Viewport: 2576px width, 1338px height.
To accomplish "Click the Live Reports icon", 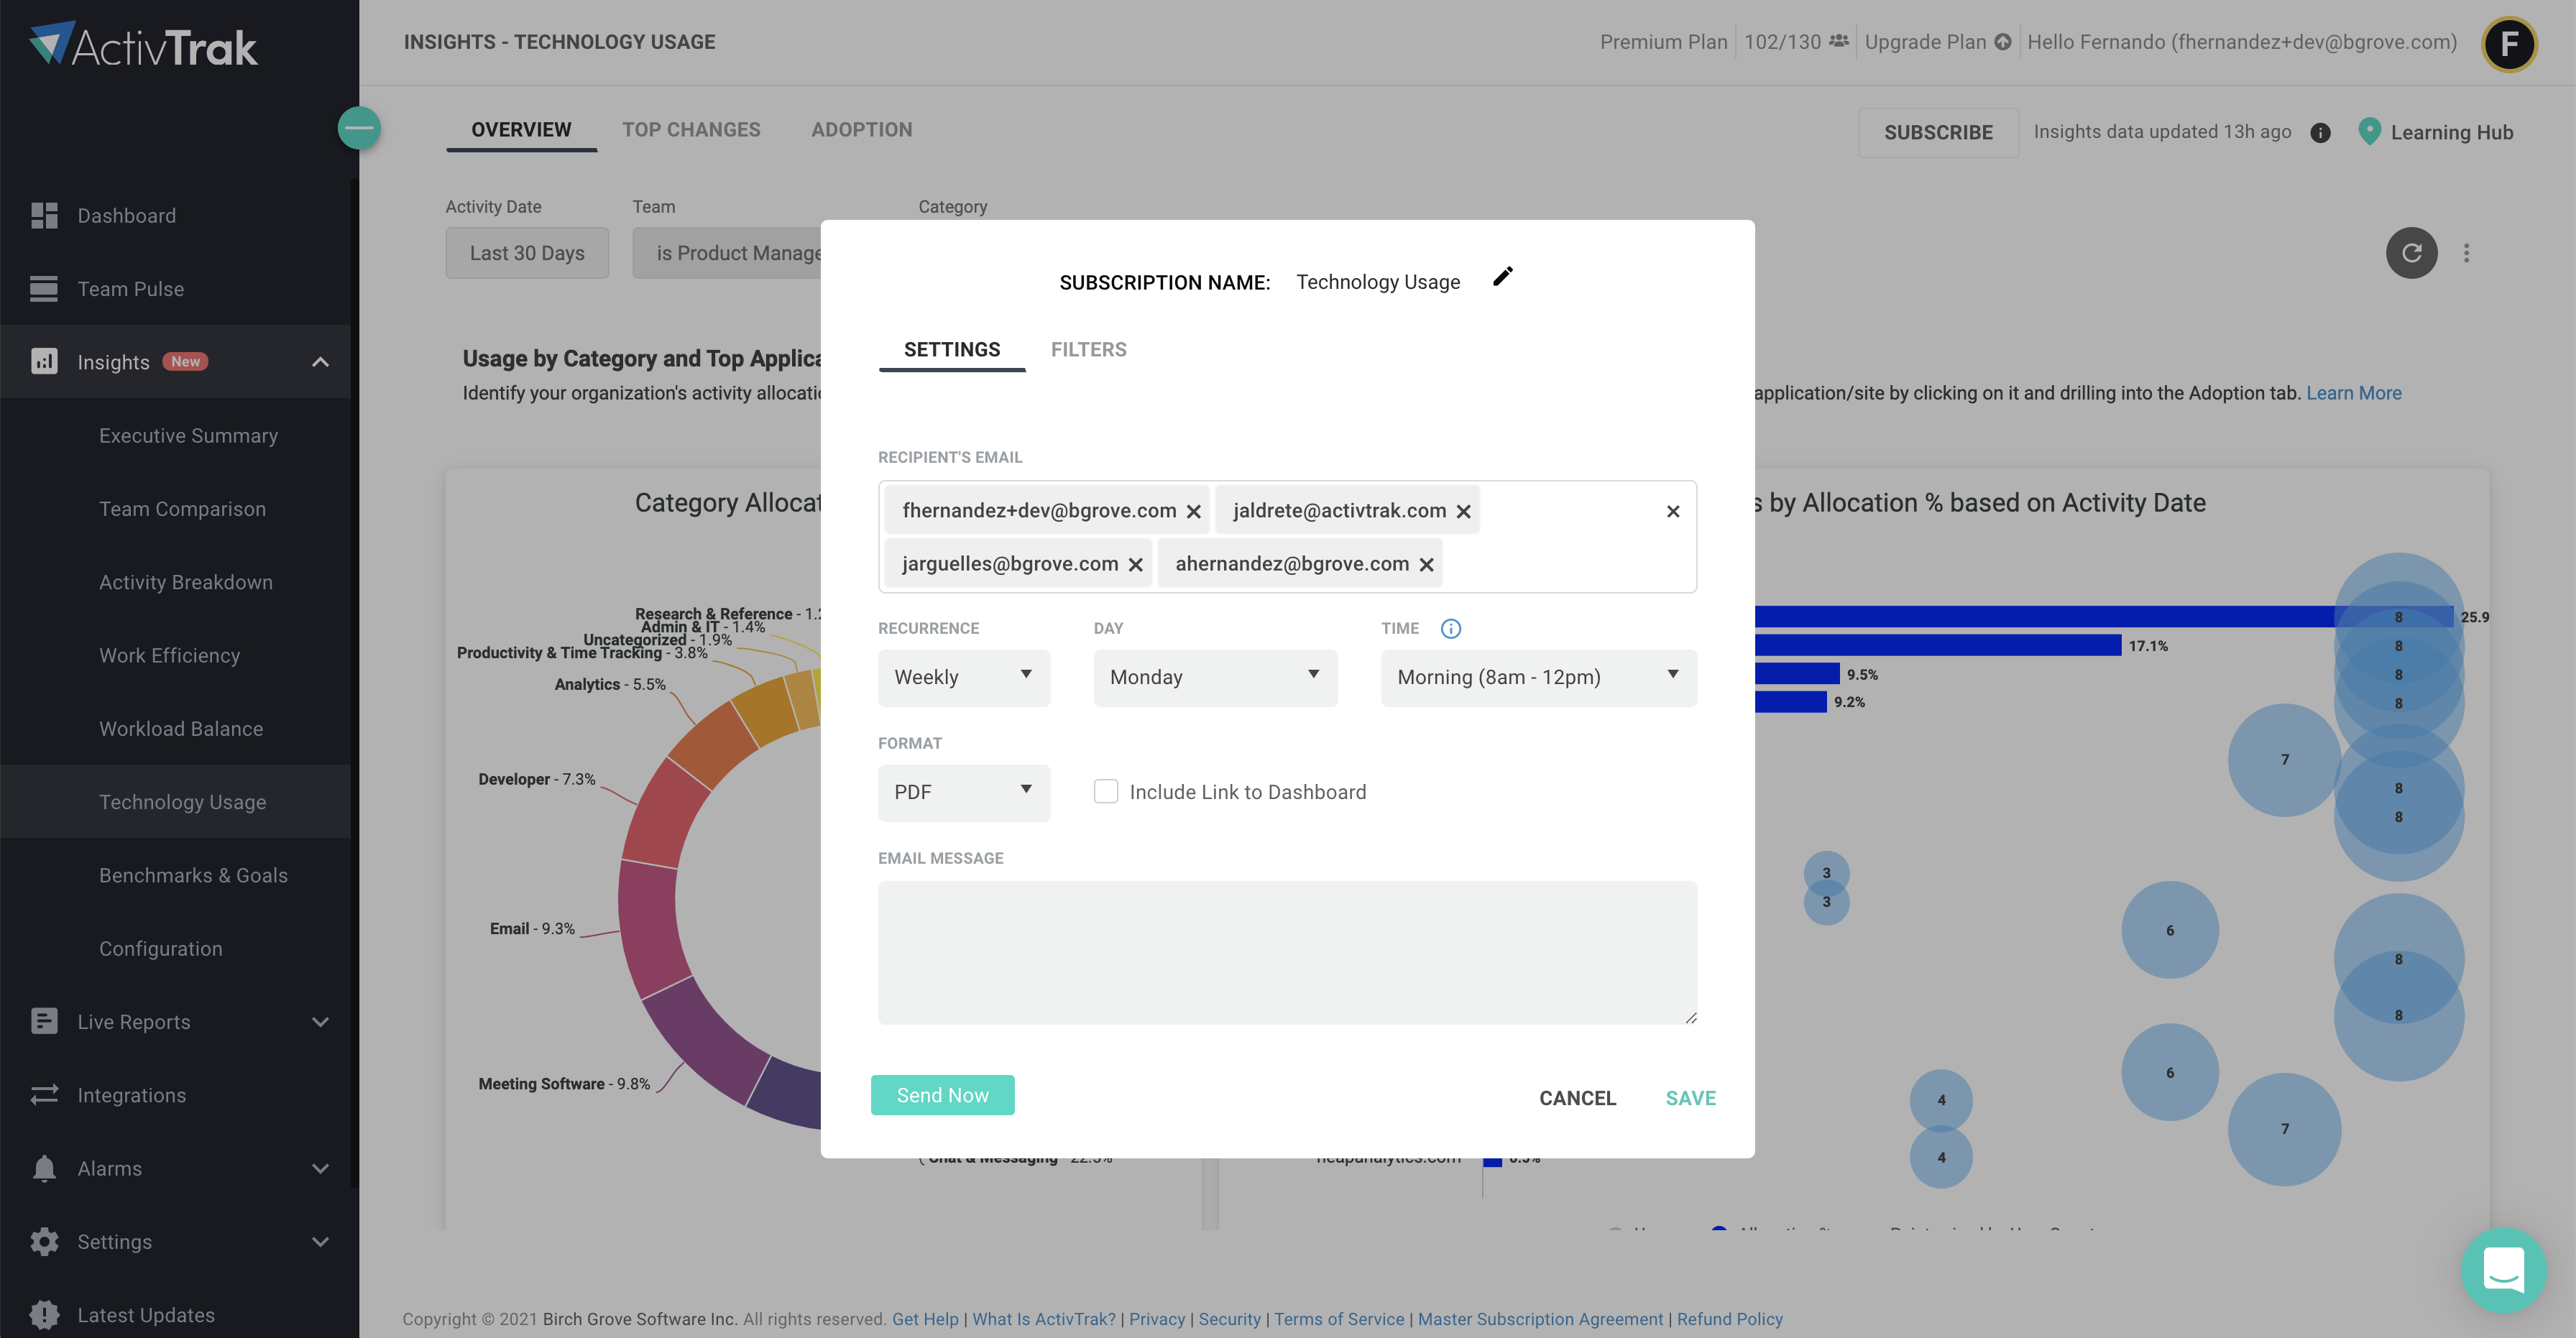I will pos(44,1021).
